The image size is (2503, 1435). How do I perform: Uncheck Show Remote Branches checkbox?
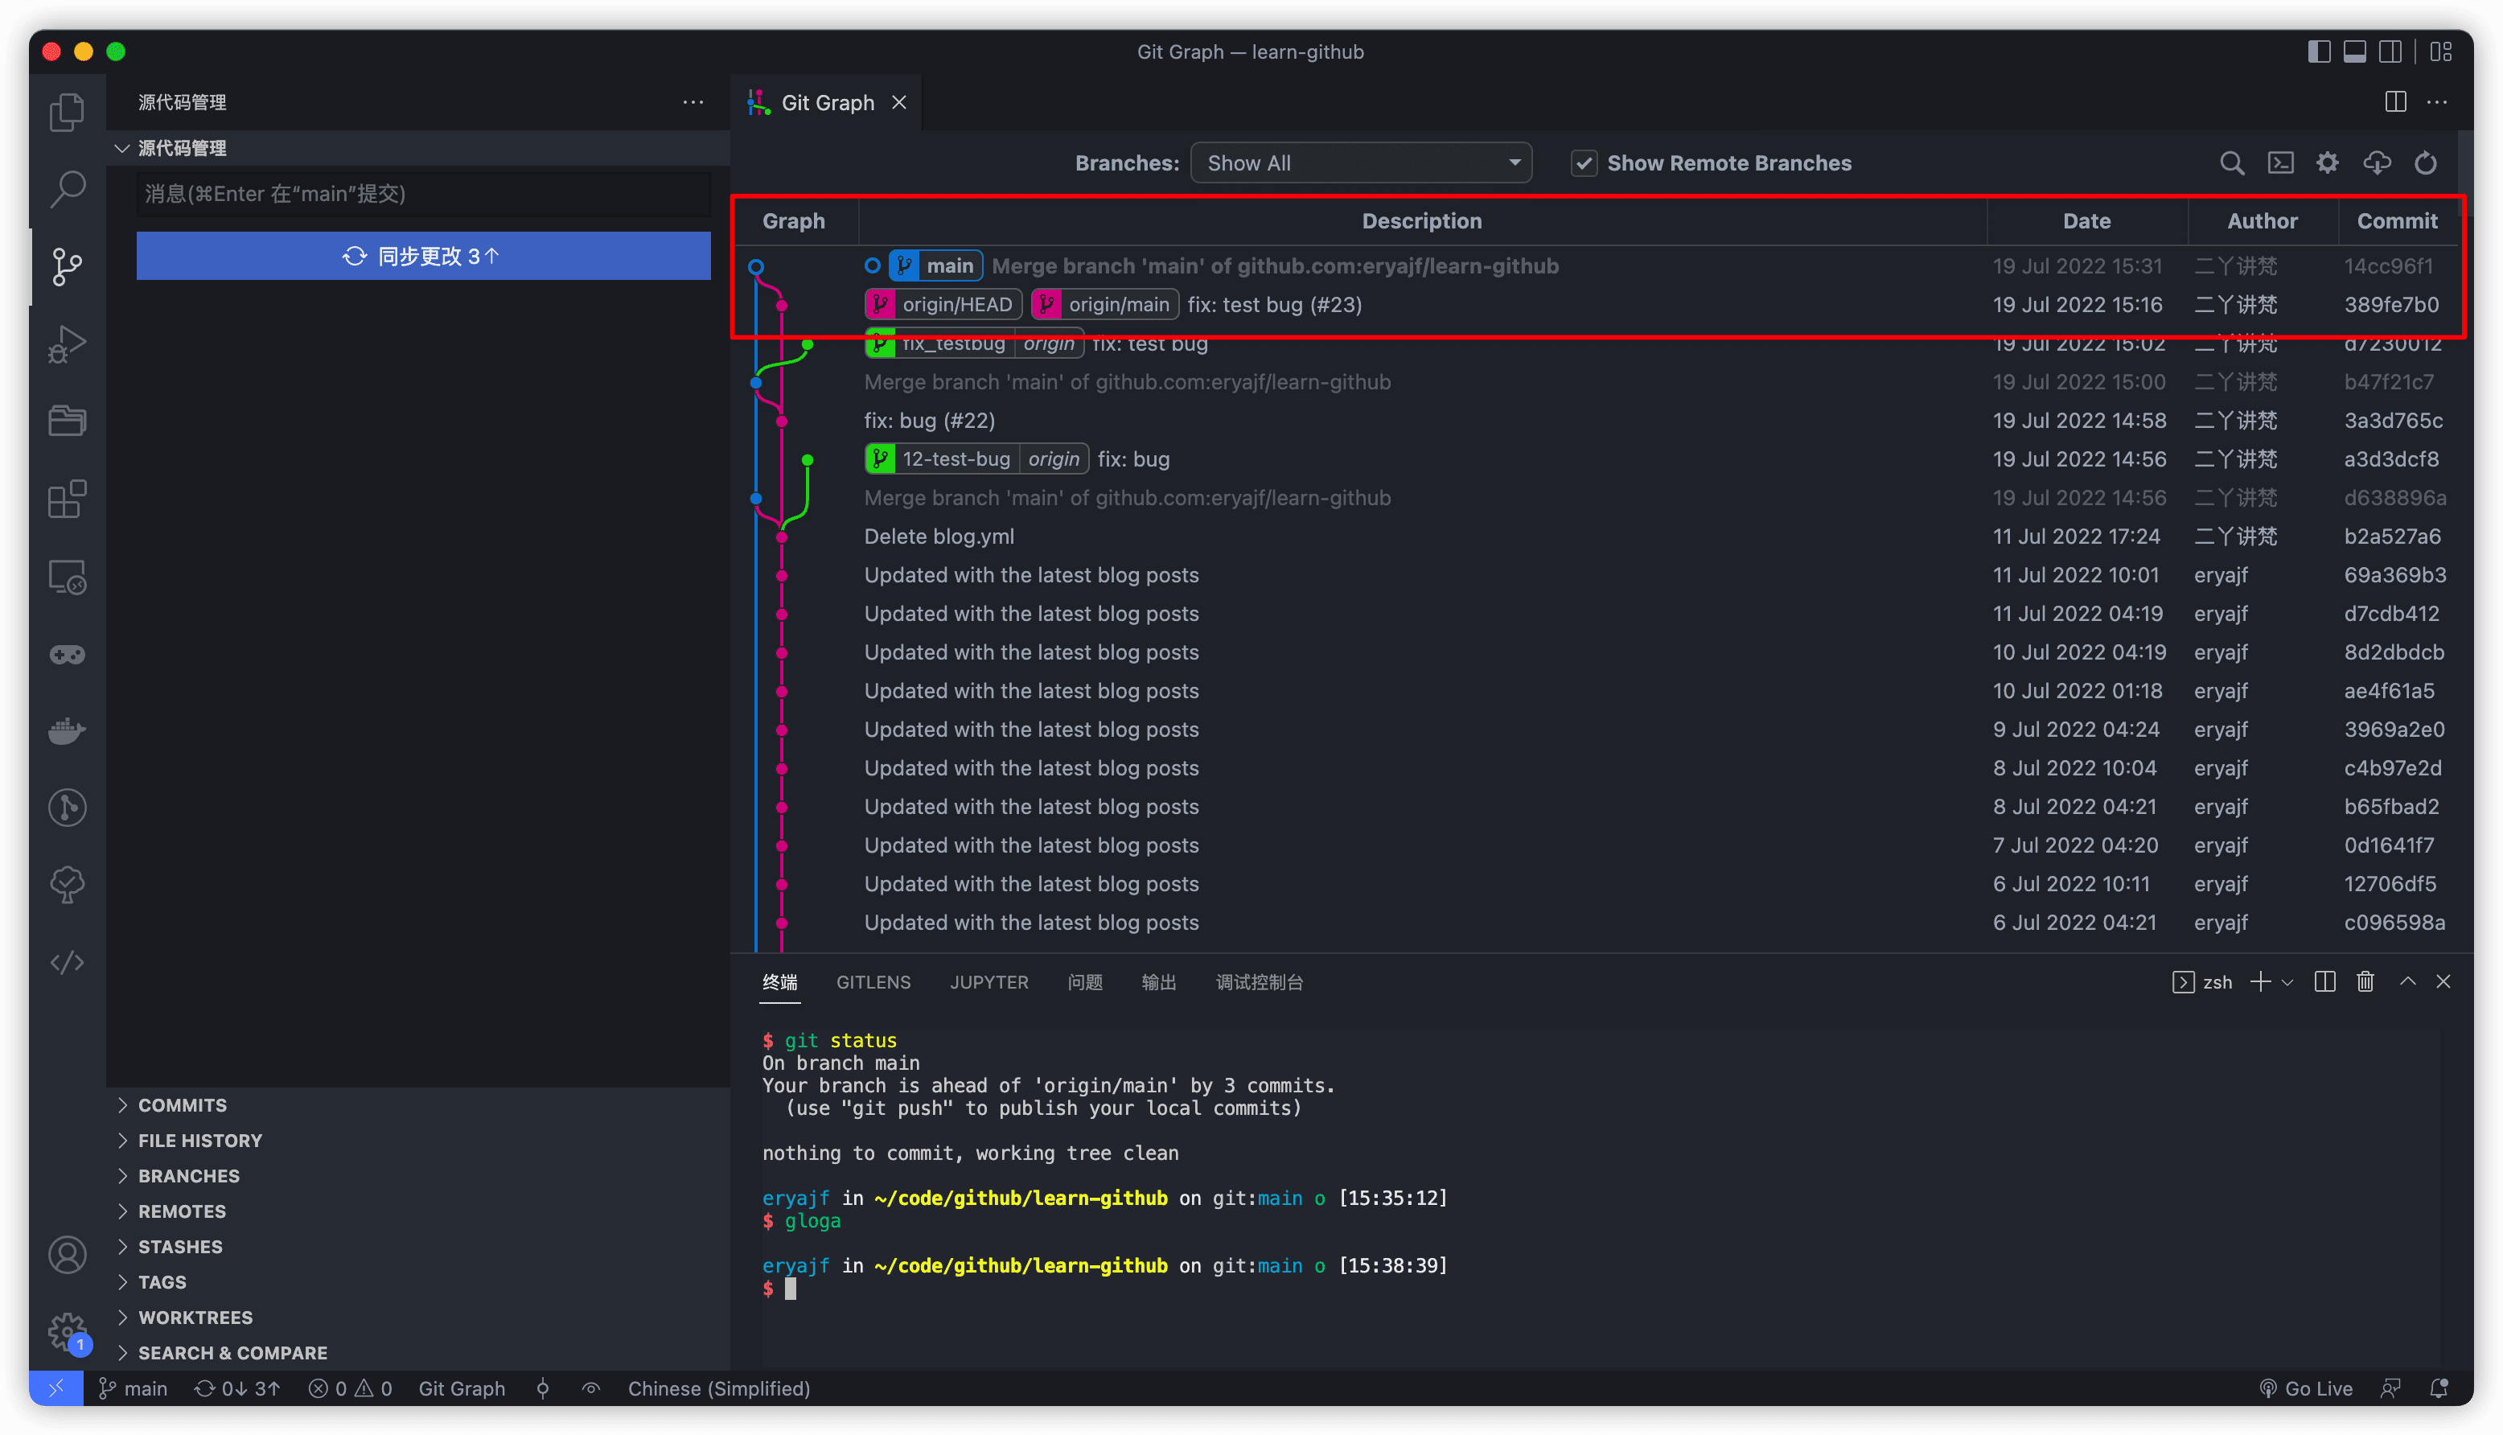click(x=1584, y=163)
